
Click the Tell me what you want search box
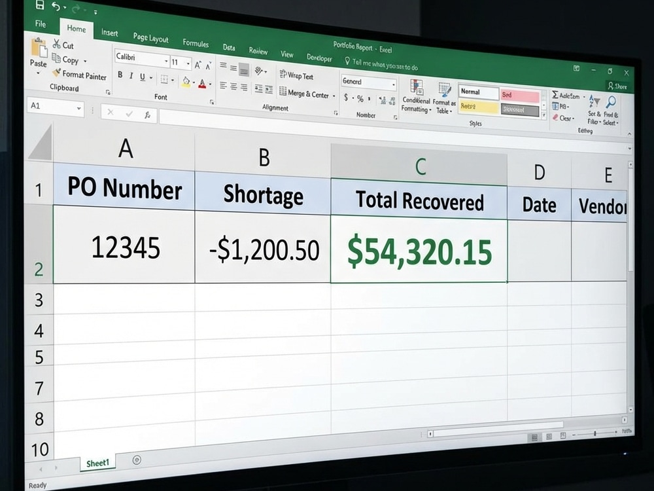pyautogui.click(x=381, y=64)
